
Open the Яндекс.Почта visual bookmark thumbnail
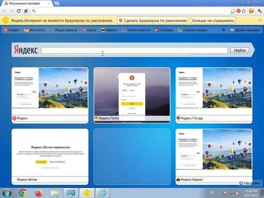132,95
